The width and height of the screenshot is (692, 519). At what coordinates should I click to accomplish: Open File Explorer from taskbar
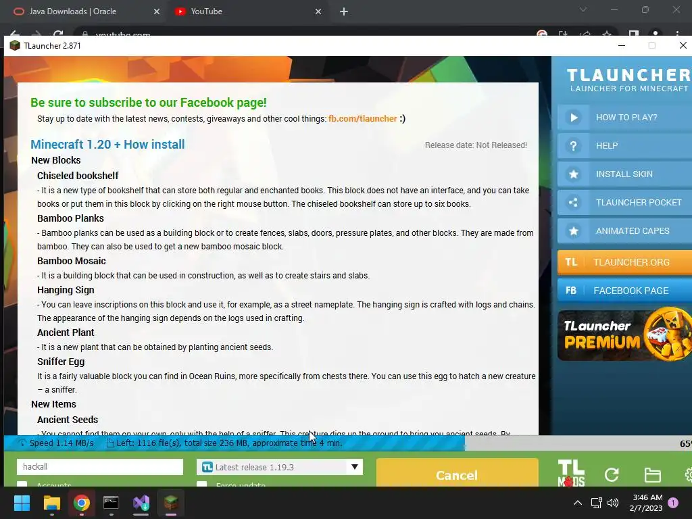pos(51,503)
